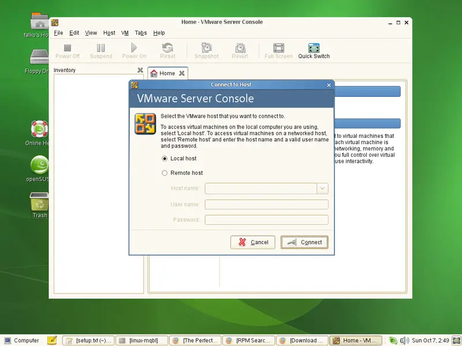Select the Remote host radio button

tap(165, 173)
